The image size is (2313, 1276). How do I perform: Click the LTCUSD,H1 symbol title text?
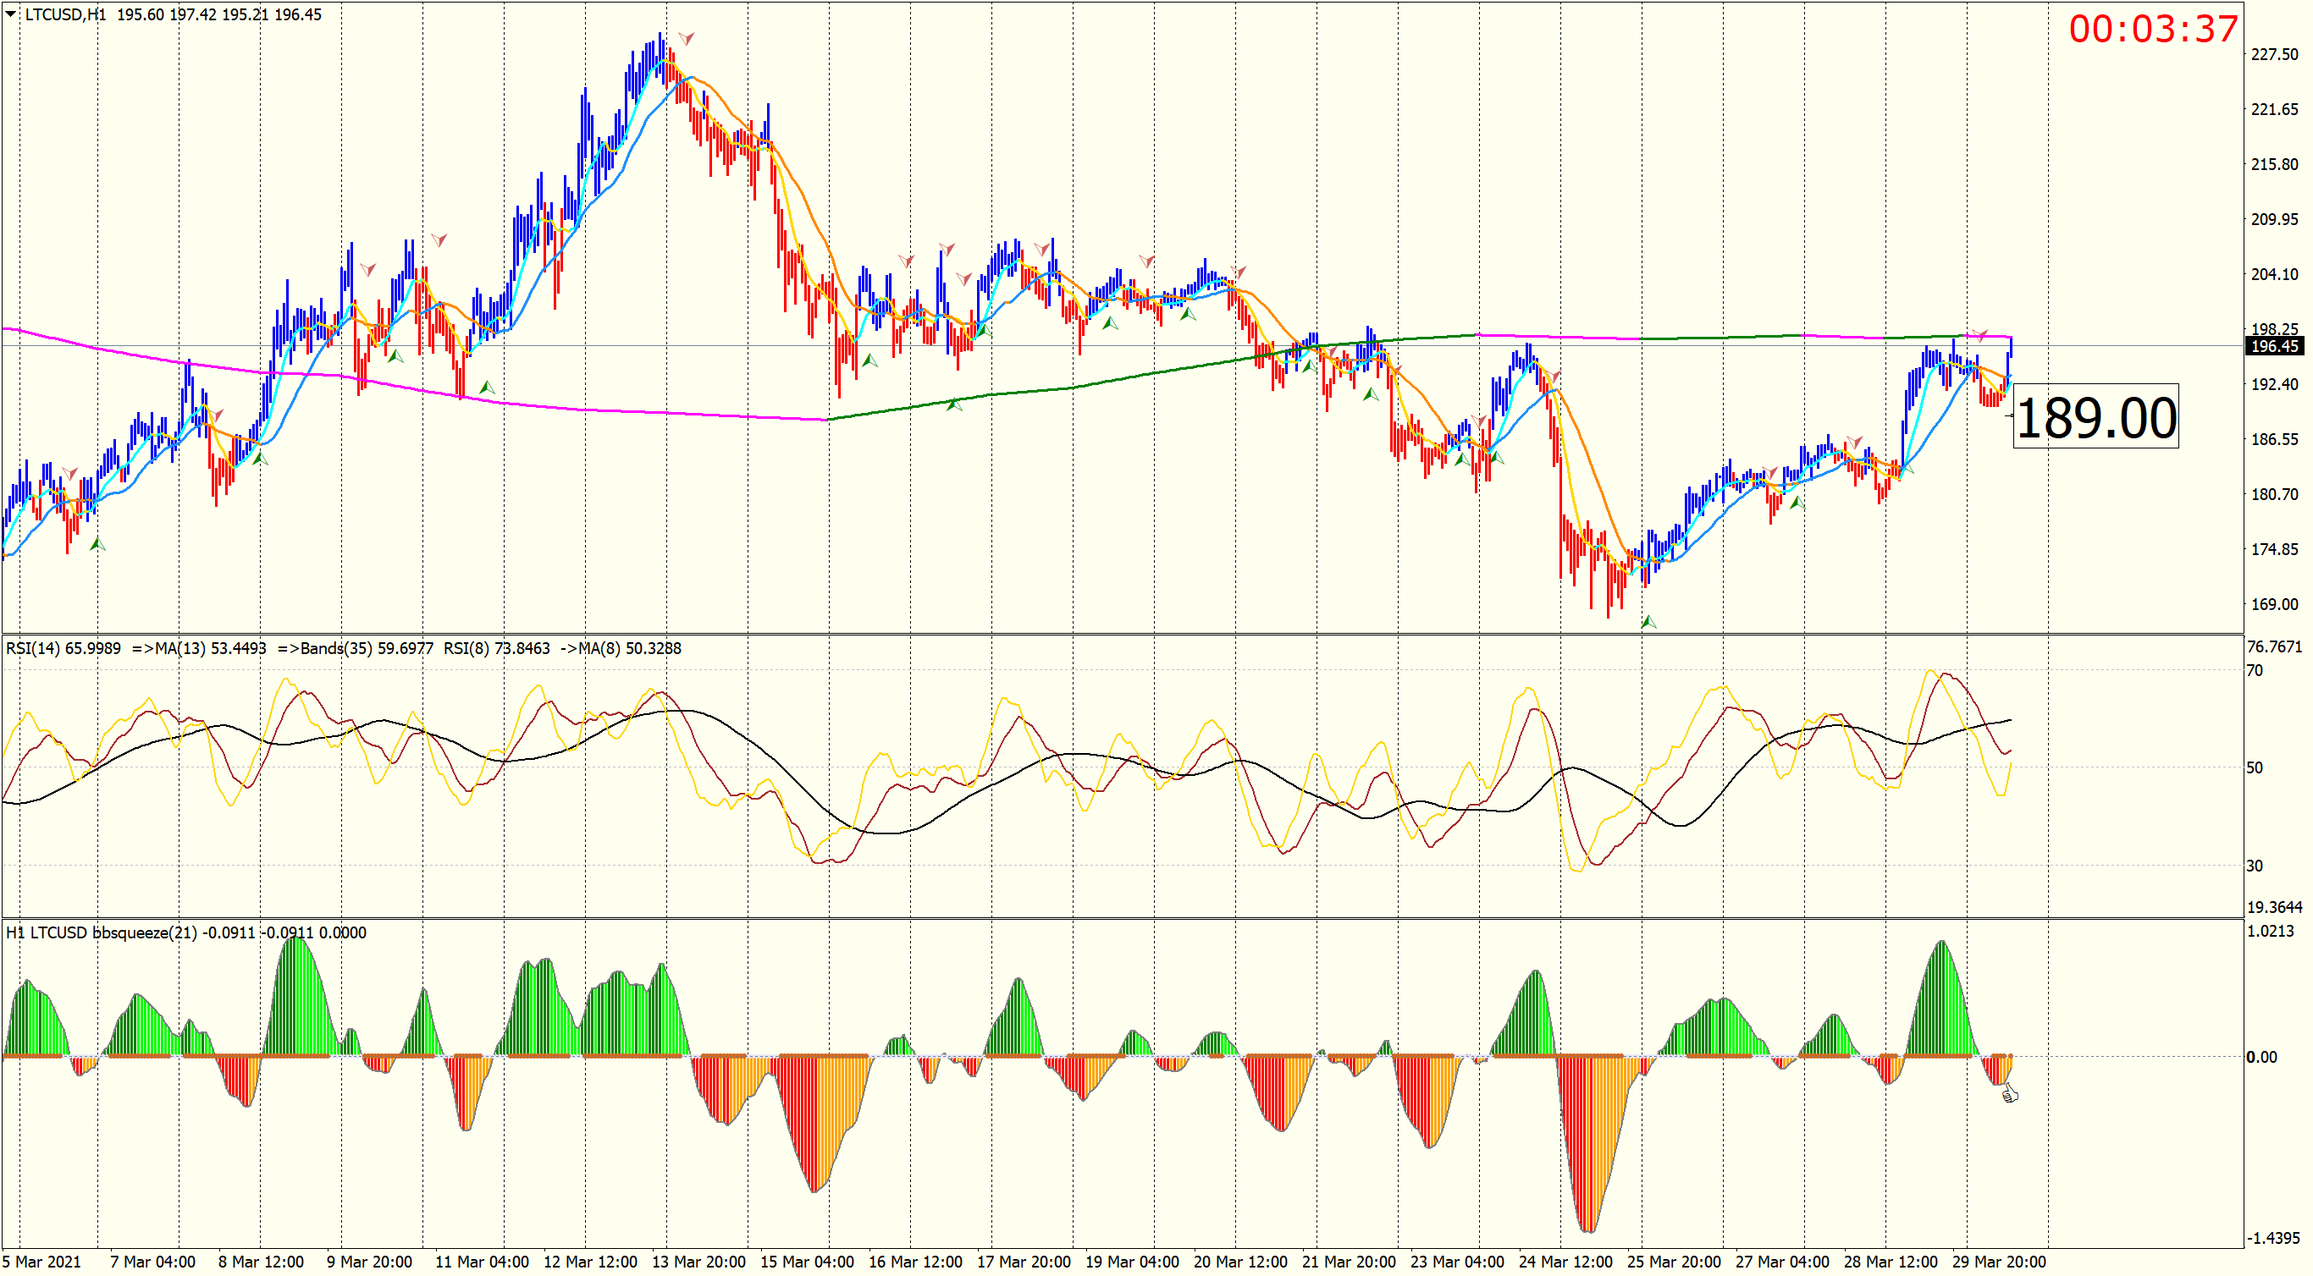pos(64,14)
